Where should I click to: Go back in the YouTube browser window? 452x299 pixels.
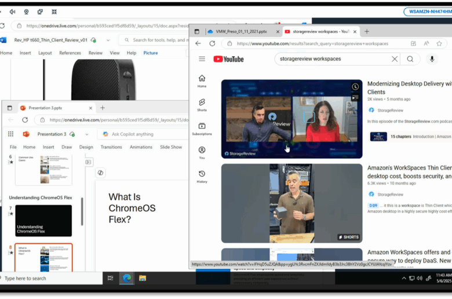[x=198, y=43]
